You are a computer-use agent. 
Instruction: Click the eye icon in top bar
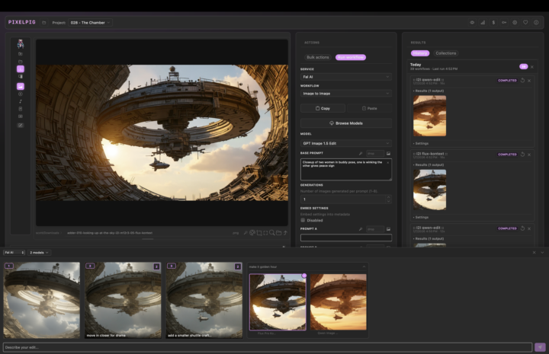(472, 22)
